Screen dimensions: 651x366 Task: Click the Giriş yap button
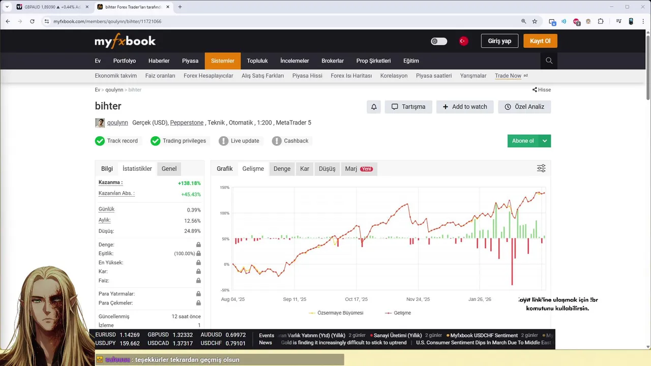(499, 41)
